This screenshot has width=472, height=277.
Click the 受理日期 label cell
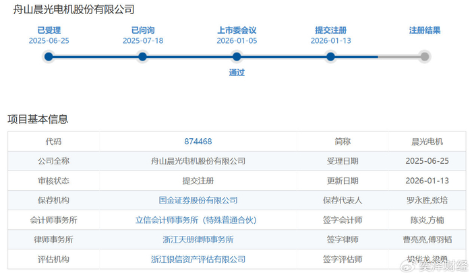tap(343, 161)
